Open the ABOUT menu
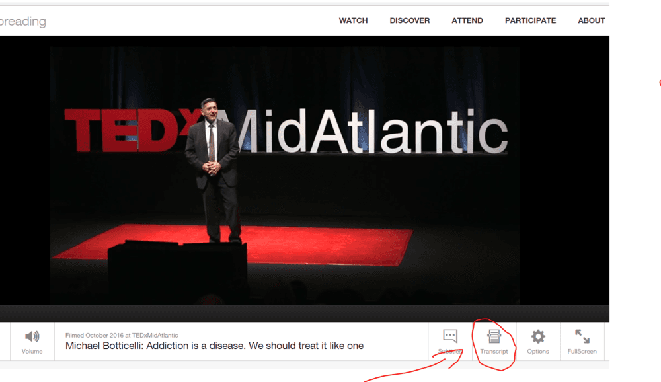The width and height of the screenshot is (661, 382). click(592, 20)
